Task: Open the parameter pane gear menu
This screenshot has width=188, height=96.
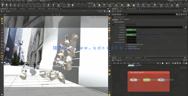Action: pos(177,14)
